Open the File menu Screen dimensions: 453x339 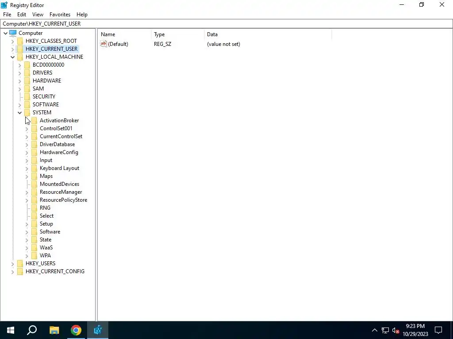pyautogui.click(x=7, y=15)
